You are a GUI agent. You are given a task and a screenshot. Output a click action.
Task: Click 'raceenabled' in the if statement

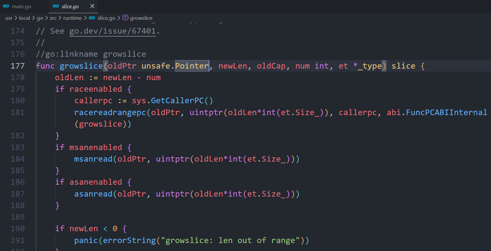[x=96, y=89]
